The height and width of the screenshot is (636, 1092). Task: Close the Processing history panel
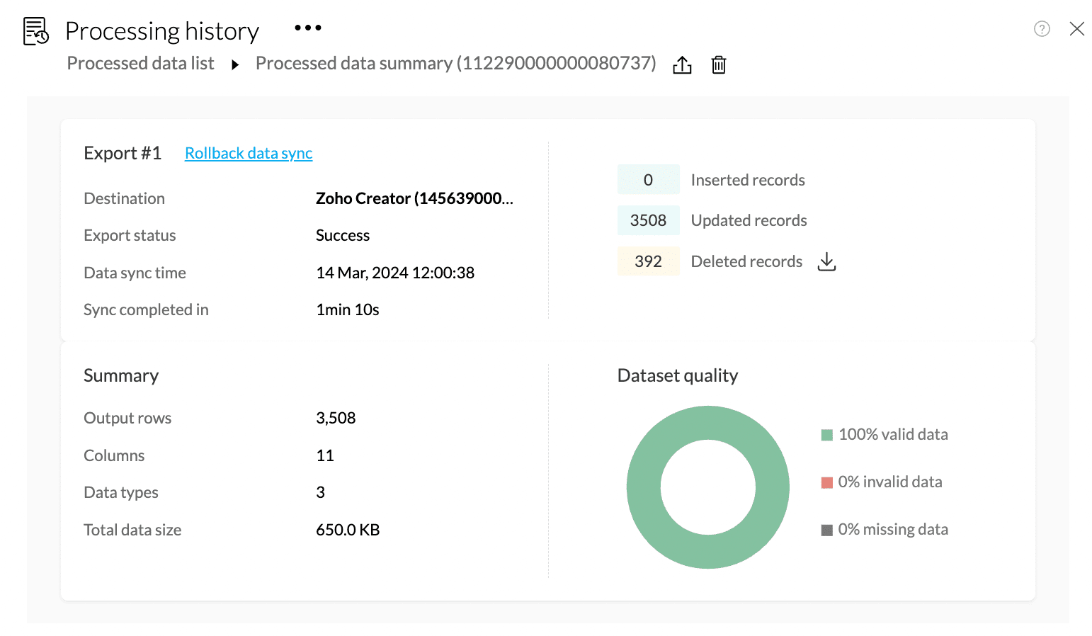point(1077,29)
